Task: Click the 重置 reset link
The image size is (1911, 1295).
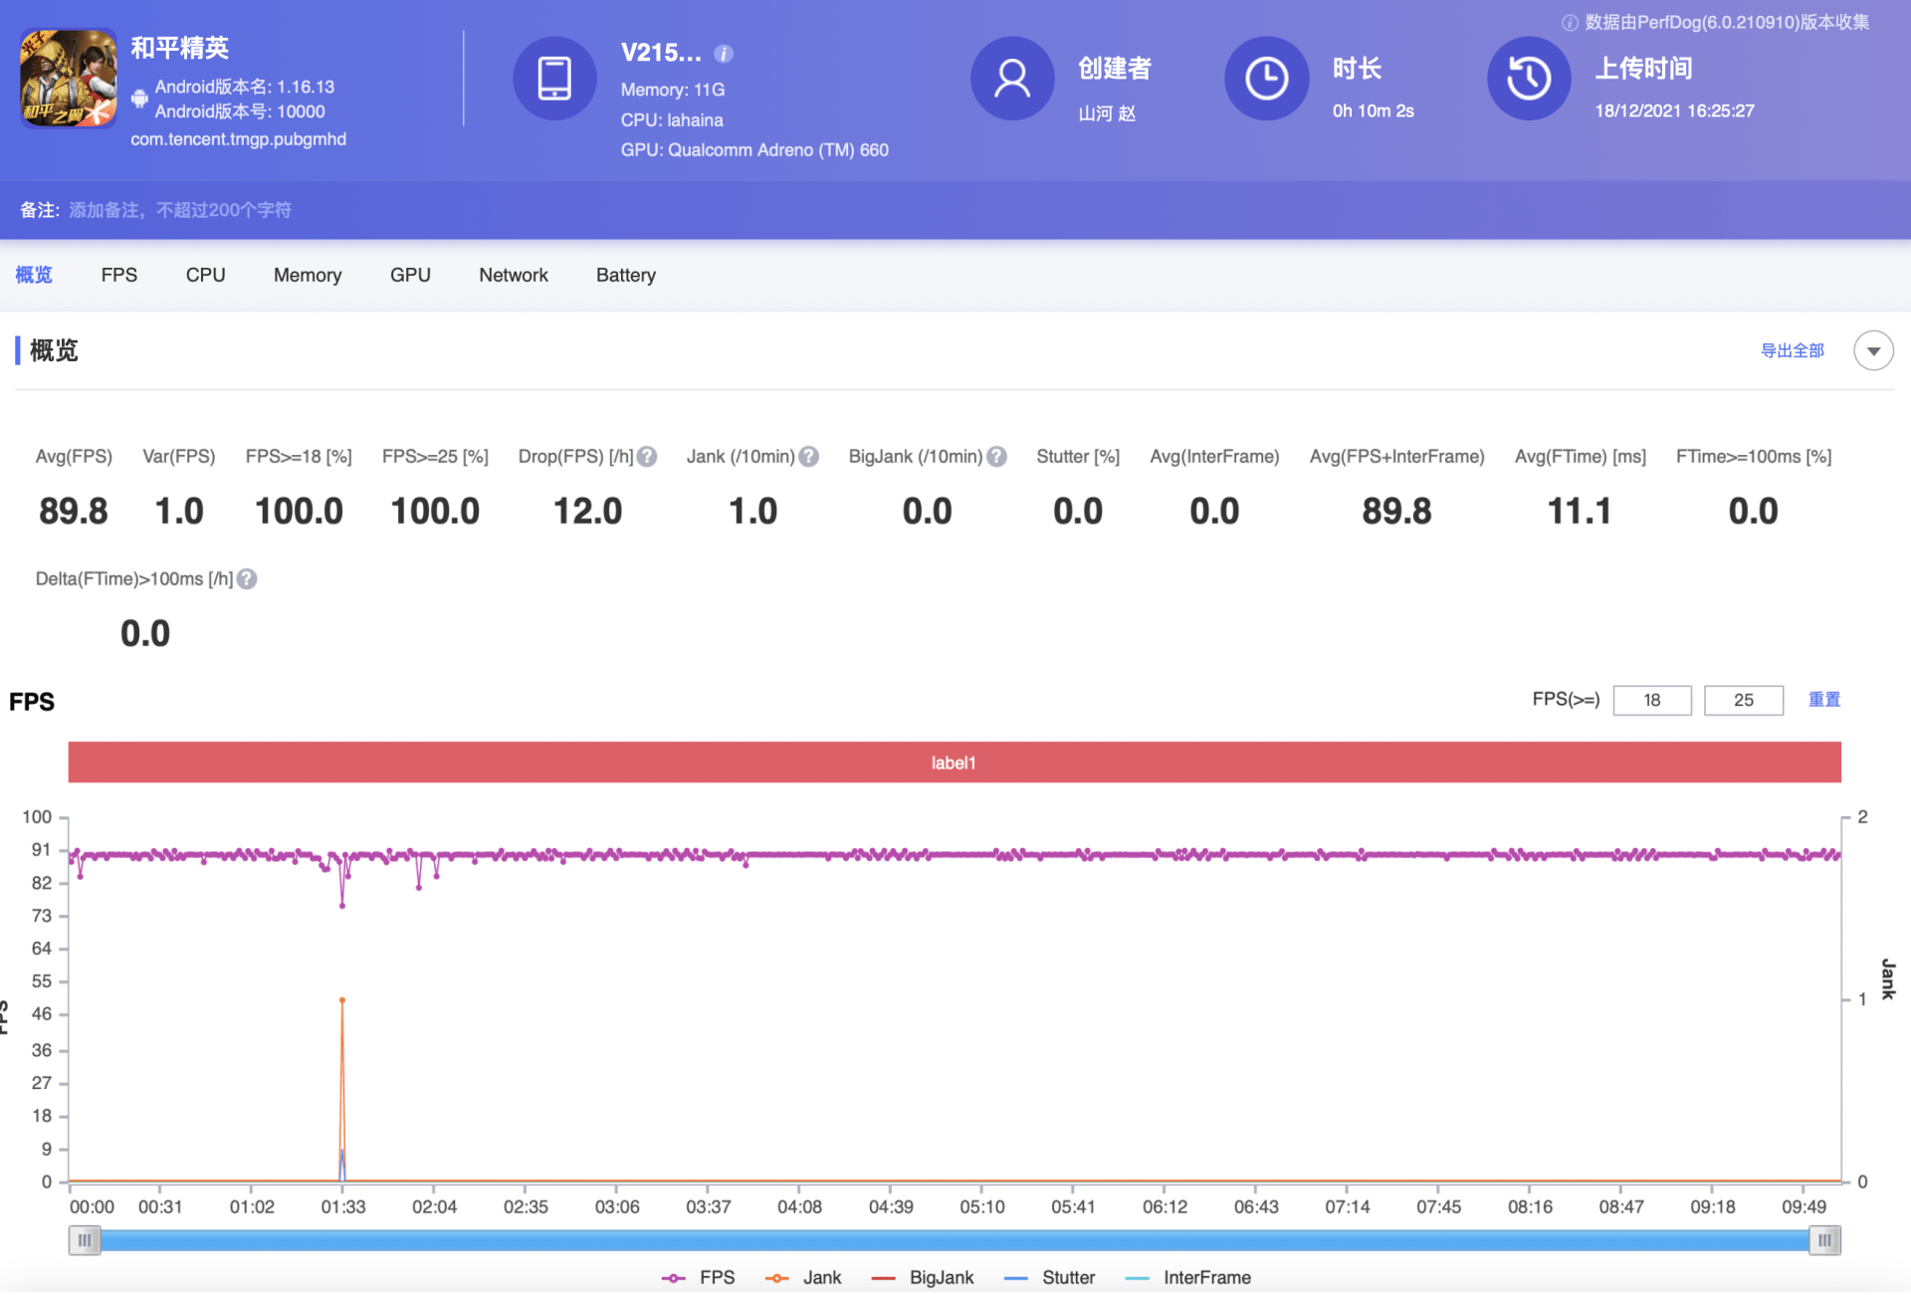Action: (1823, 700)
